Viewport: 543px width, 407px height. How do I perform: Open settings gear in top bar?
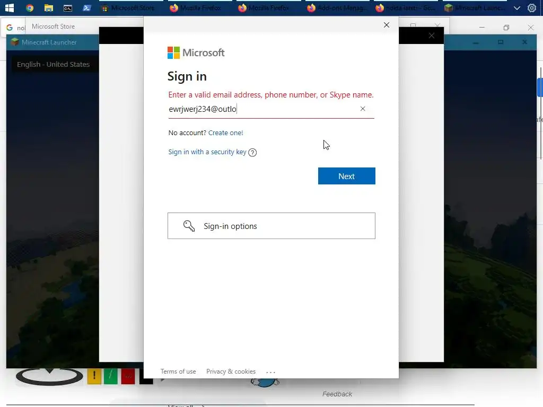click(x=531, y=7)
